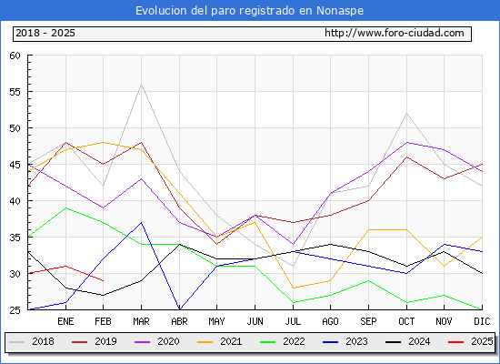Select the '2025' legend label

coord(482,341)
